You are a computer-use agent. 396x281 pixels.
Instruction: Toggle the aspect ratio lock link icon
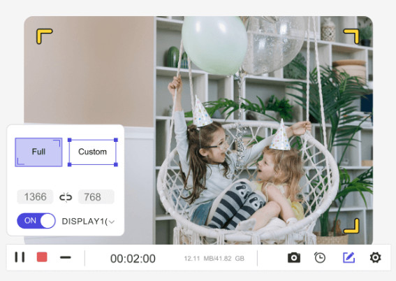click(x=66, y=197)
